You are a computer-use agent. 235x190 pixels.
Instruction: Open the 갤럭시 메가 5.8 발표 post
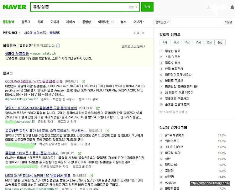[x=46, y=130]
